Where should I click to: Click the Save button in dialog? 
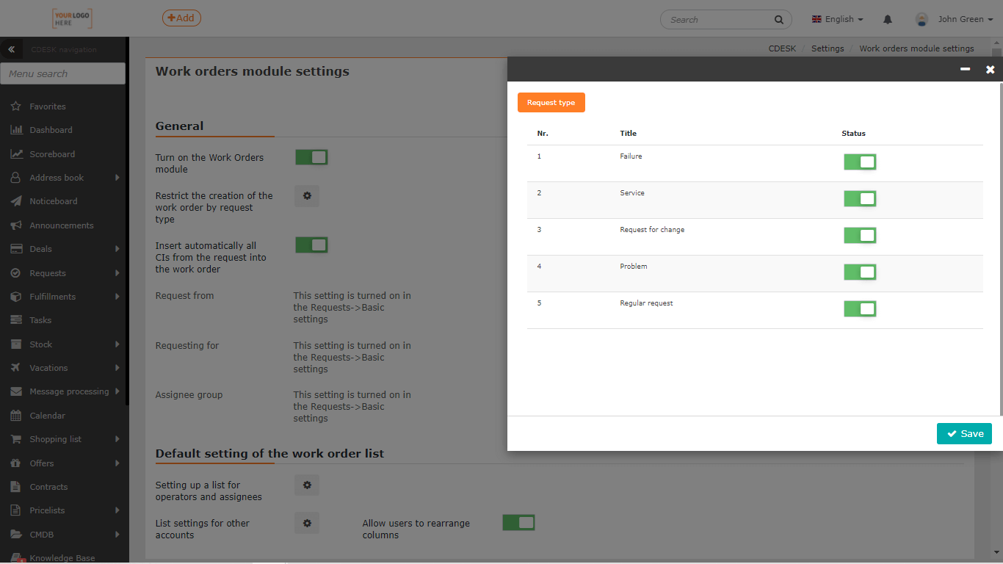point(965,434)
